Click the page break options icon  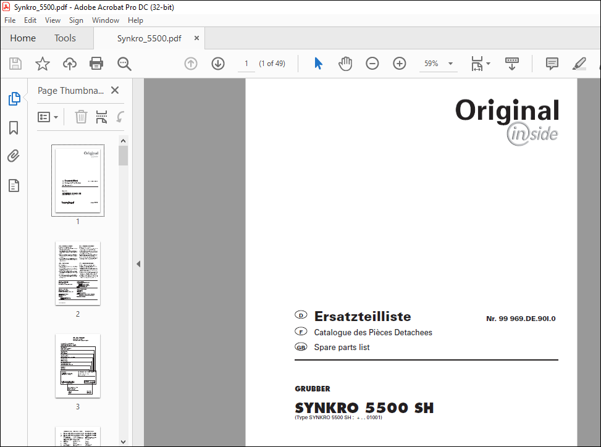(101, 117)
